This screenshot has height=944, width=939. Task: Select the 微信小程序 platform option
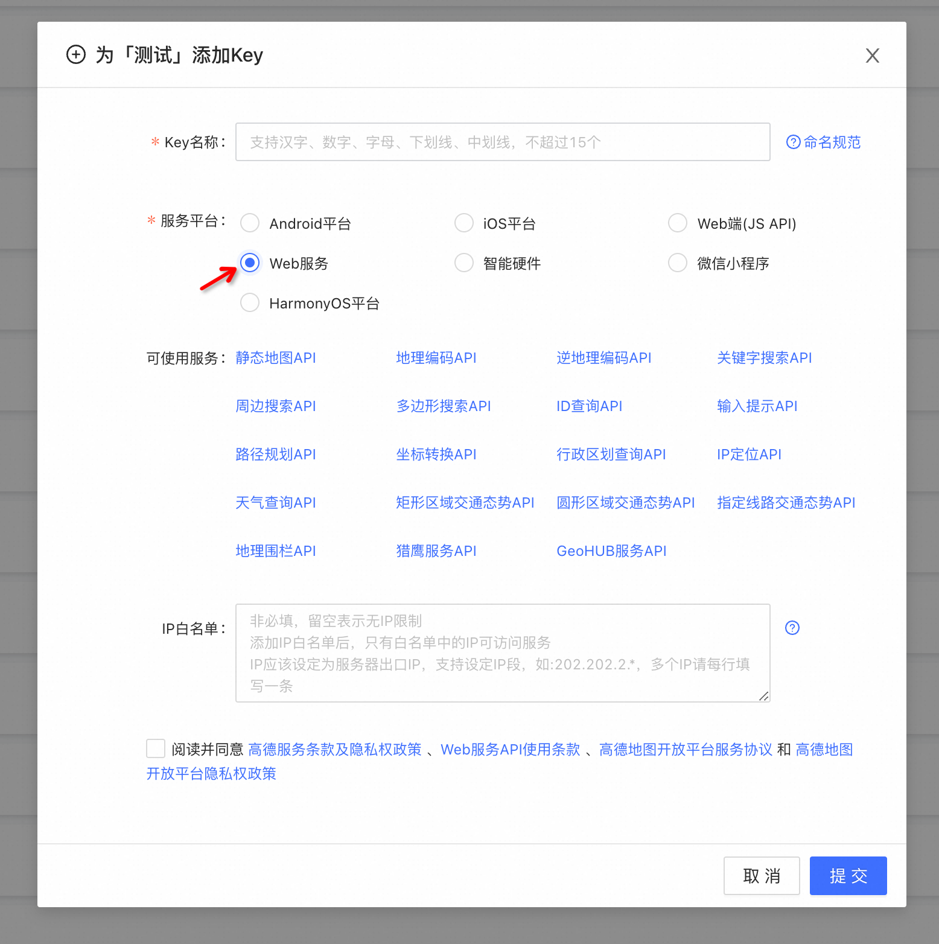[677, 263]
